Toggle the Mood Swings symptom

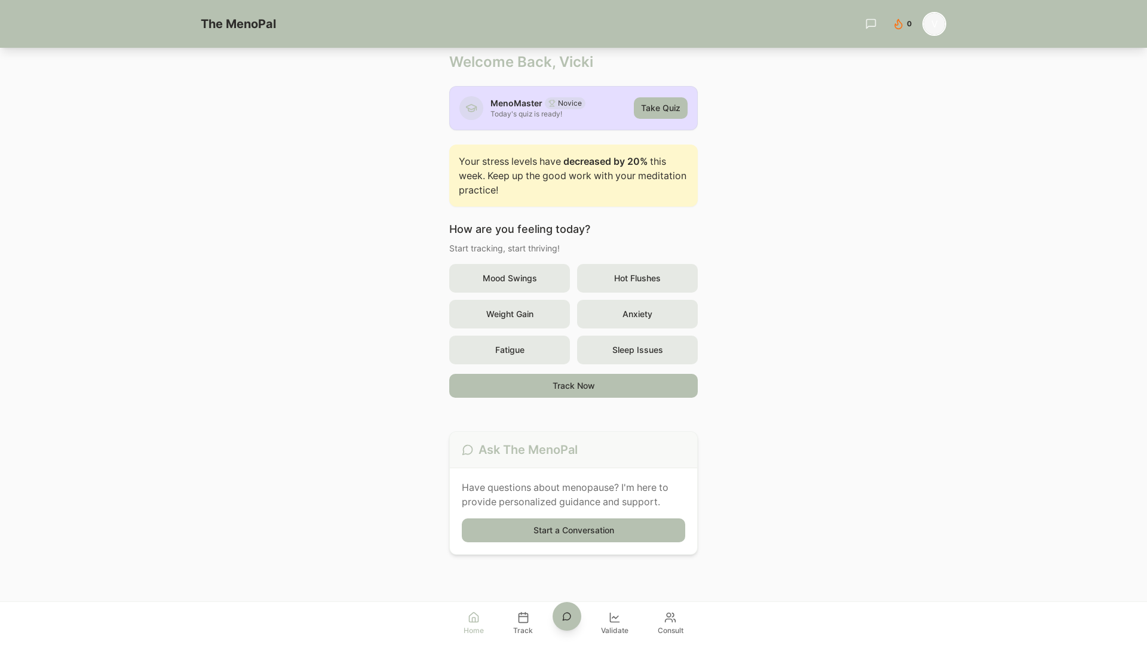click(x=510, y=278)
